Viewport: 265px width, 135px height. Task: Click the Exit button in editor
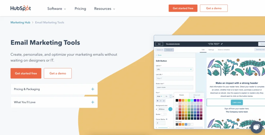point(159,44)
